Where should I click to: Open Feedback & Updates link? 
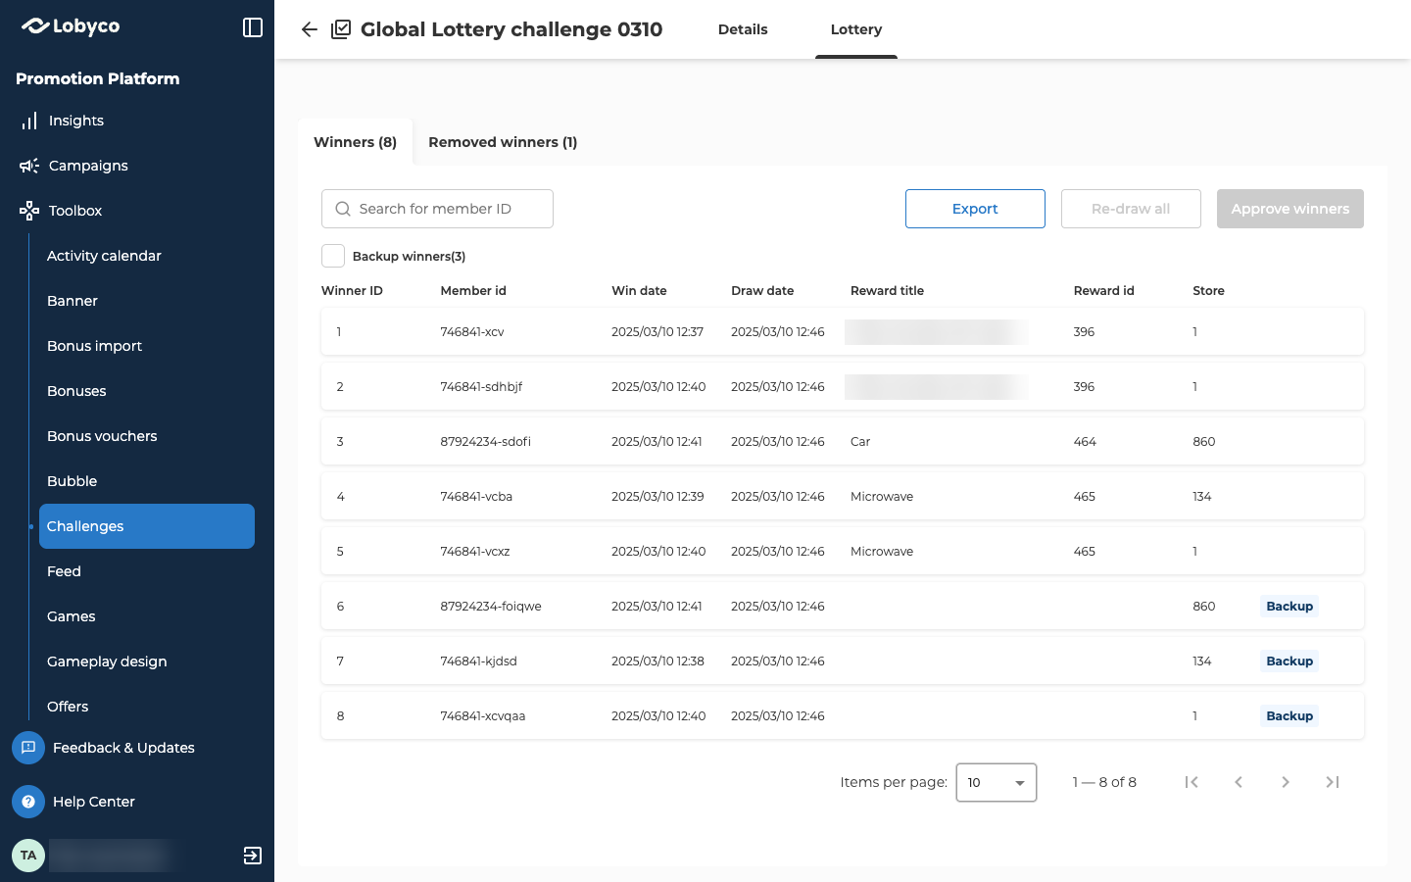tap(123, 748)
